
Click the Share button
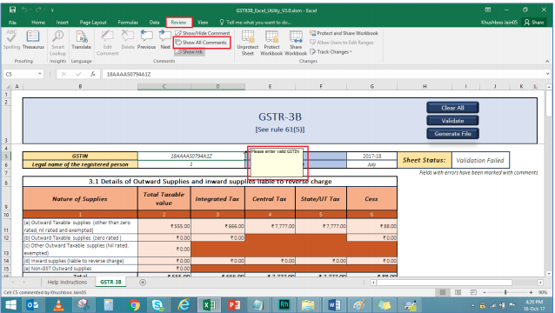tap(534, 23)
